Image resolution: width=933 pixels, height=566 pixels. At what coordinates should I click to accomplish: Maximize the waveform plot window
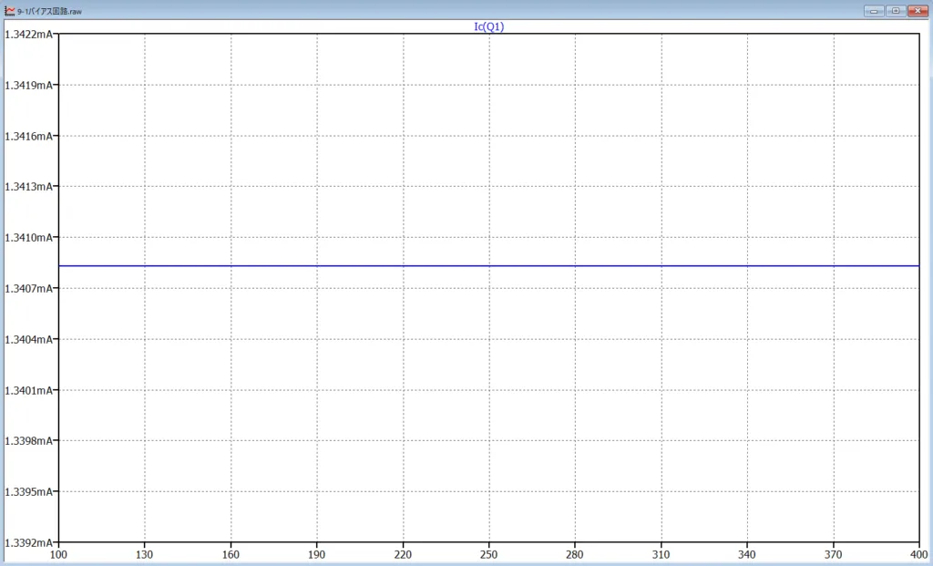(x=896, y=10)
